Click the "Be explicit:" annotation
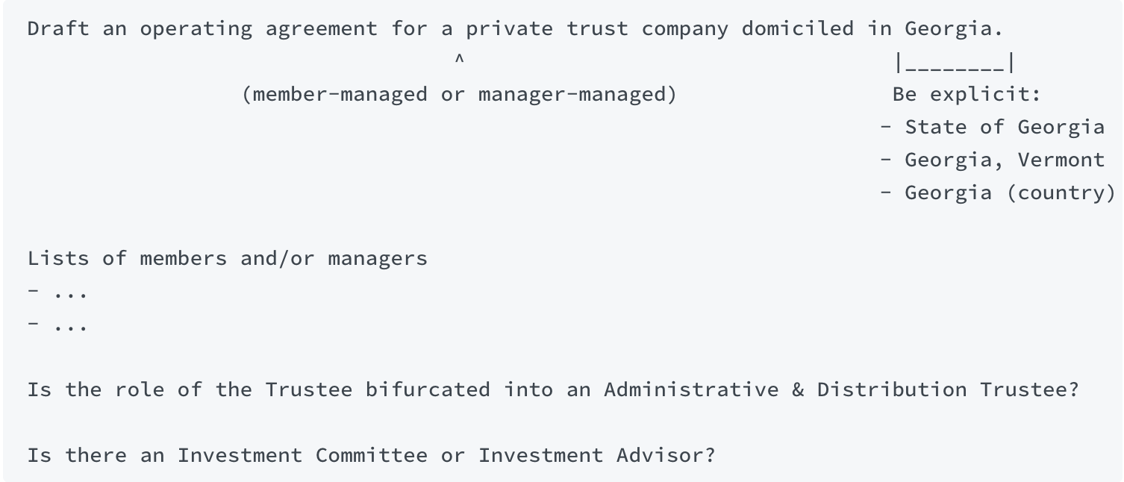 point(966,95)
